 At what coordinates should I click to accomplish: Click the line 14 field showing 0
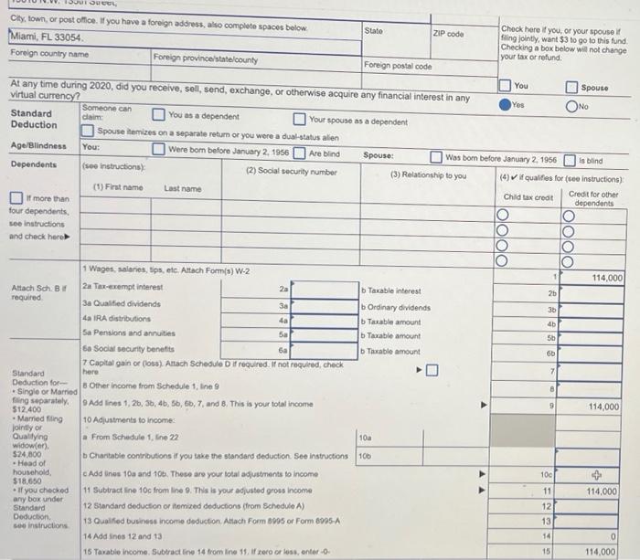click(x=585, y=537)
